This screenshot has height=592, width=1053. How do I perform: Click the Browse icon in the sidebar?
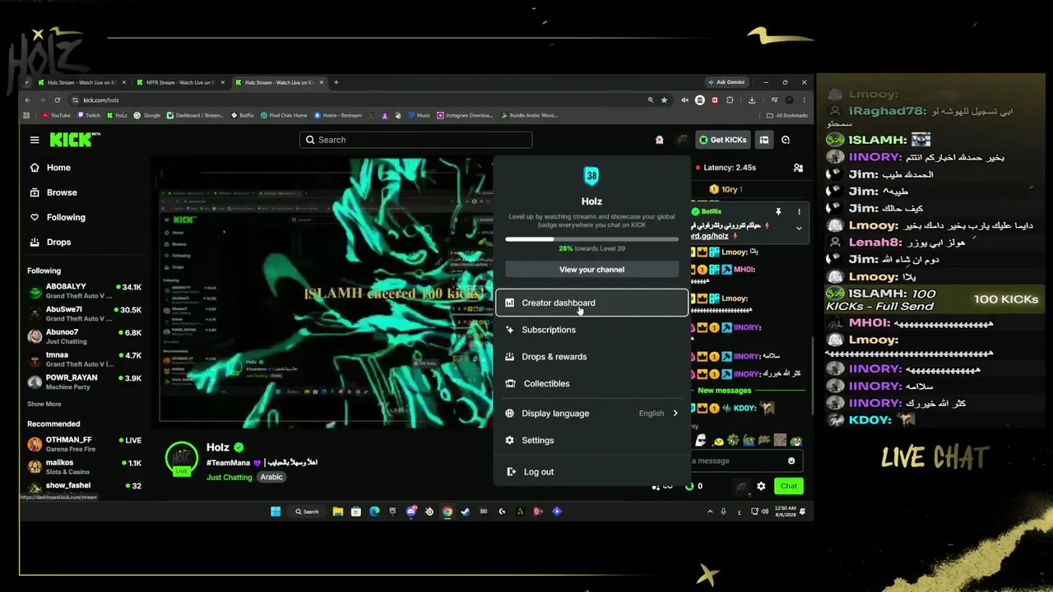35,192
